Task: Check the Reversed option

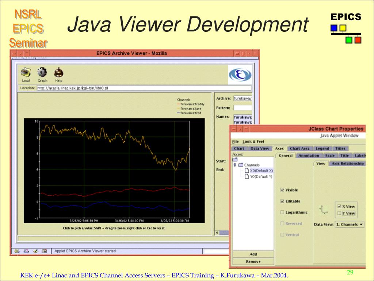Action: (x=282, y=224)
